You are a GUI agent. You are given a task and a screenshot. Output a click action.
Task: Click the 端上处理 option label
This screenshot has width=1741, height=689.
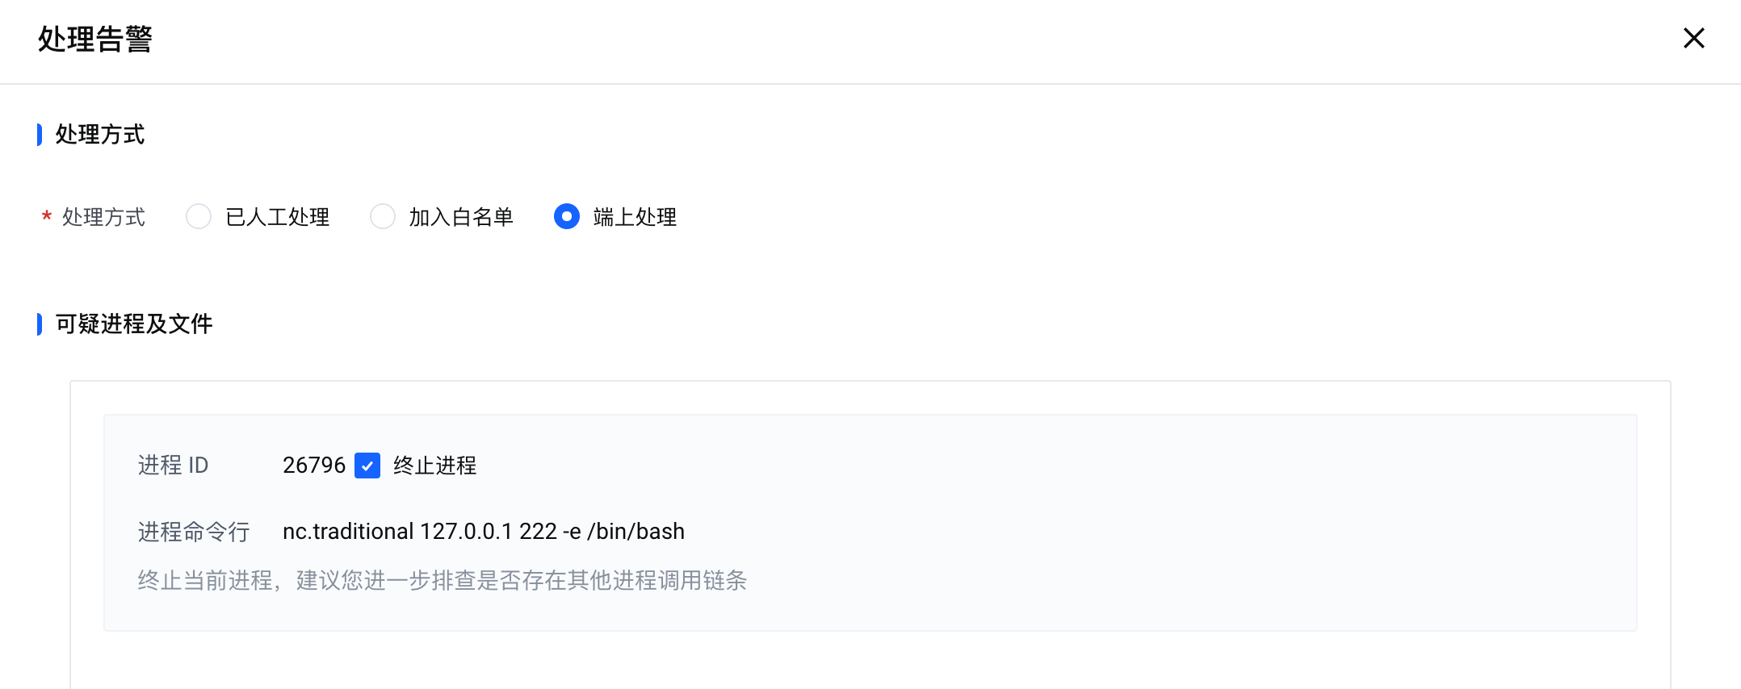(x=635, y=217)
